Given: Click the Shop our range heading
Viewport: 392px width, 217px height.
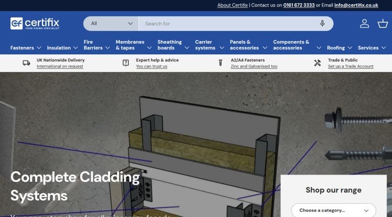Looking at the screenshot, I should [x=334, y=190].
